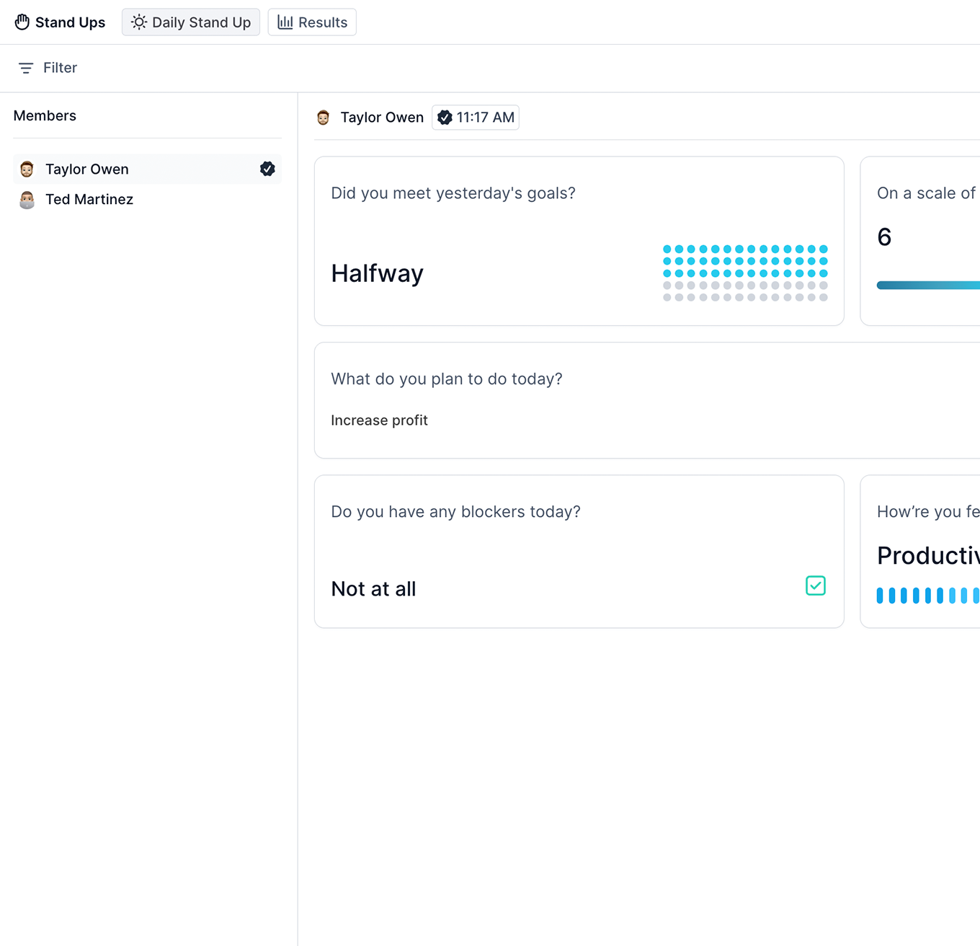The height and width of the screenshot is (946, 980).
Task: Click the green checkmark box in blockers card
Action: tap(816, 585)
